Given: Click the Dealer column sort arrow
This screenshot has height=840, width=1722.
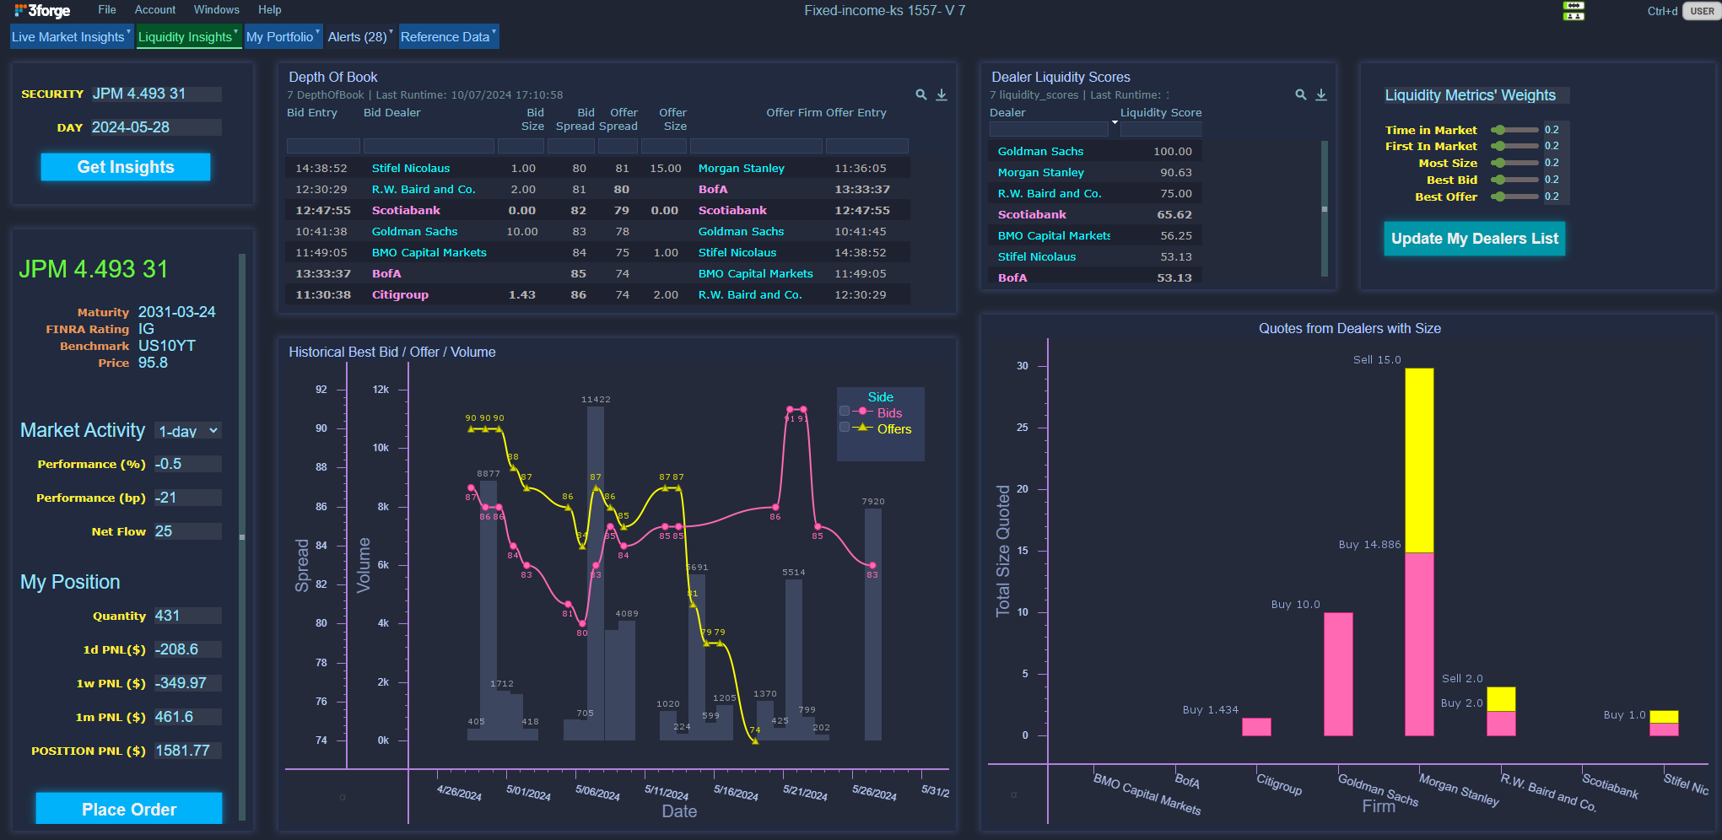Looking at the screenshot, I should click(x=1115, y=122).
